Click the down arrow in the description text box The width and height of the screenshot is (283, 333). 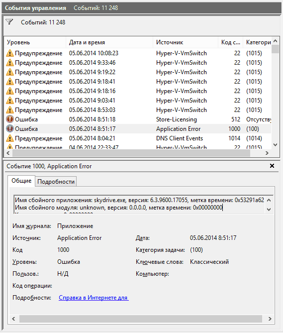269,210
